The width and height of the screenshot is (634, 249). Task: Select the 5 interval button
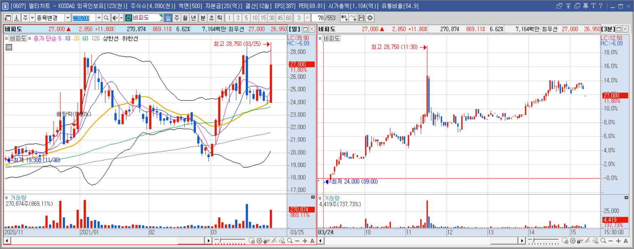pos(246,18)
